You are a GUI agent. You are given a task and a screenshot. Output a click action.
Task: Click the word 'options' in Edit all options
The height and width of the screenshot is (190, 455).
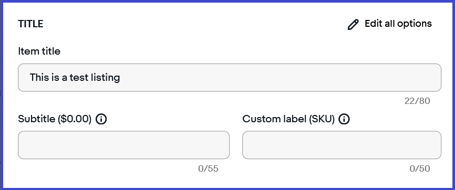[x=415, y=24]
